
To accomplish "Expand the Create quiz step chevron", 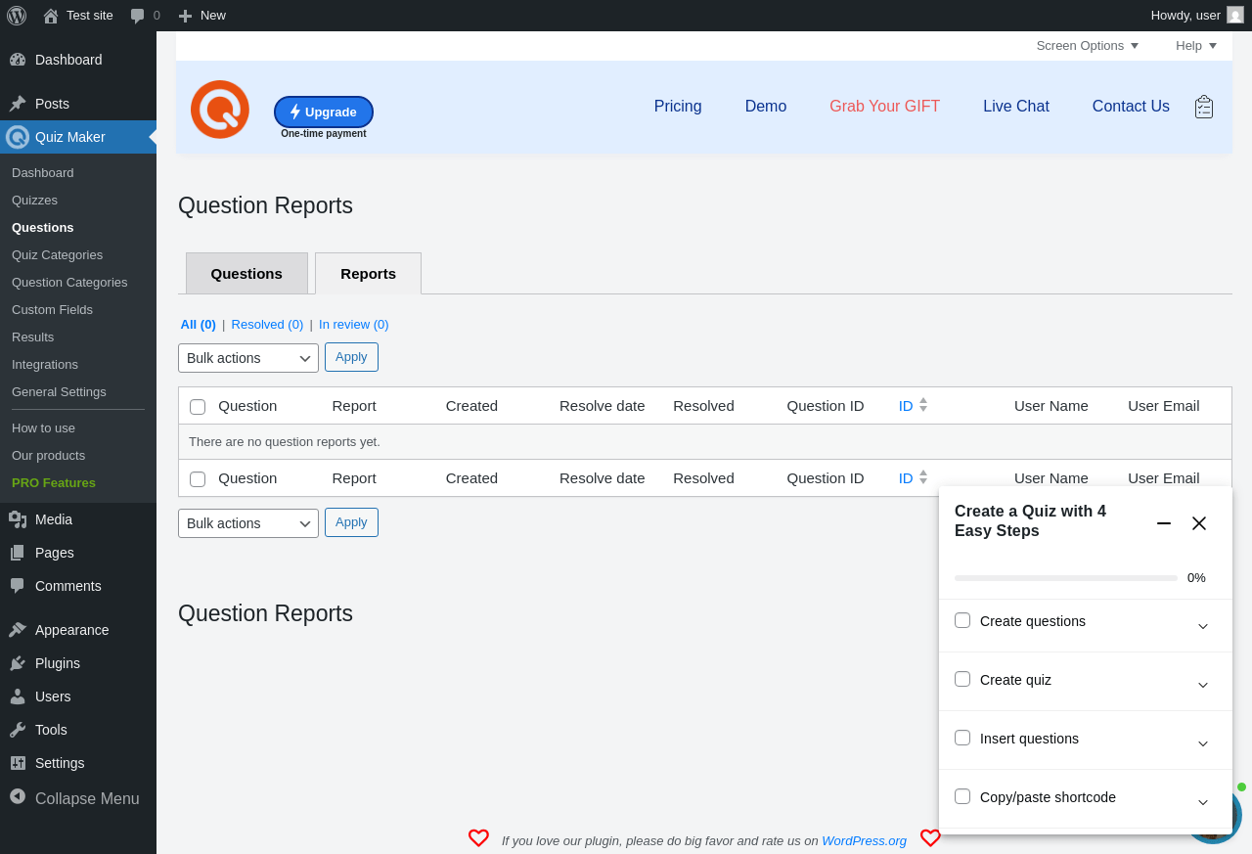I will pos(1203,685).
